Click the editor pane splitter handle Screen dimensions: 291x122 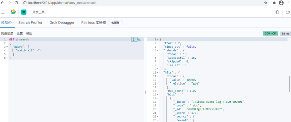coord(145,92)
